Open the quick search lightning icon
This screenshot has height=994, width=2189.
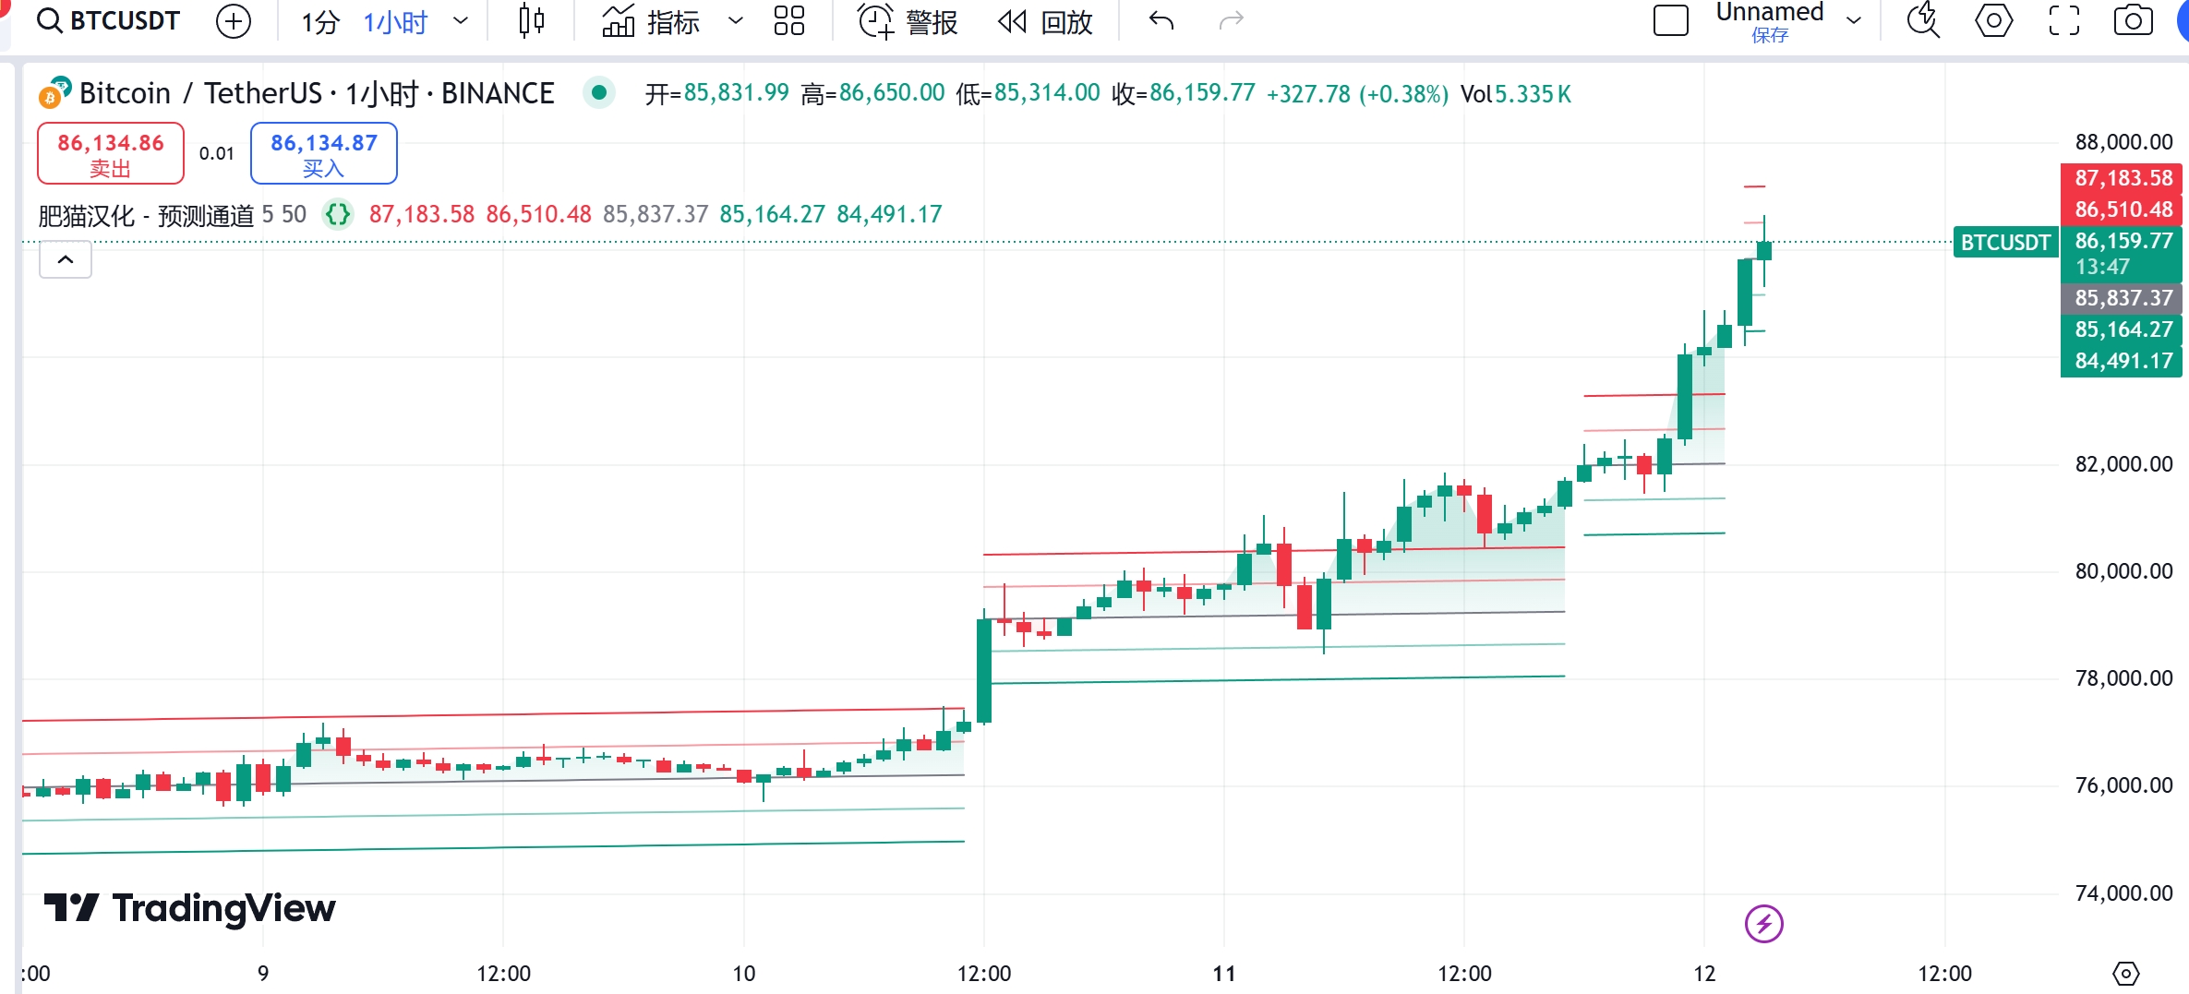pyautogui.click(x=1923, y=20)
